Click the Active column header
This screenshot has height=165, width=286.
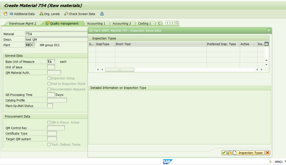[x=249, y=44]
